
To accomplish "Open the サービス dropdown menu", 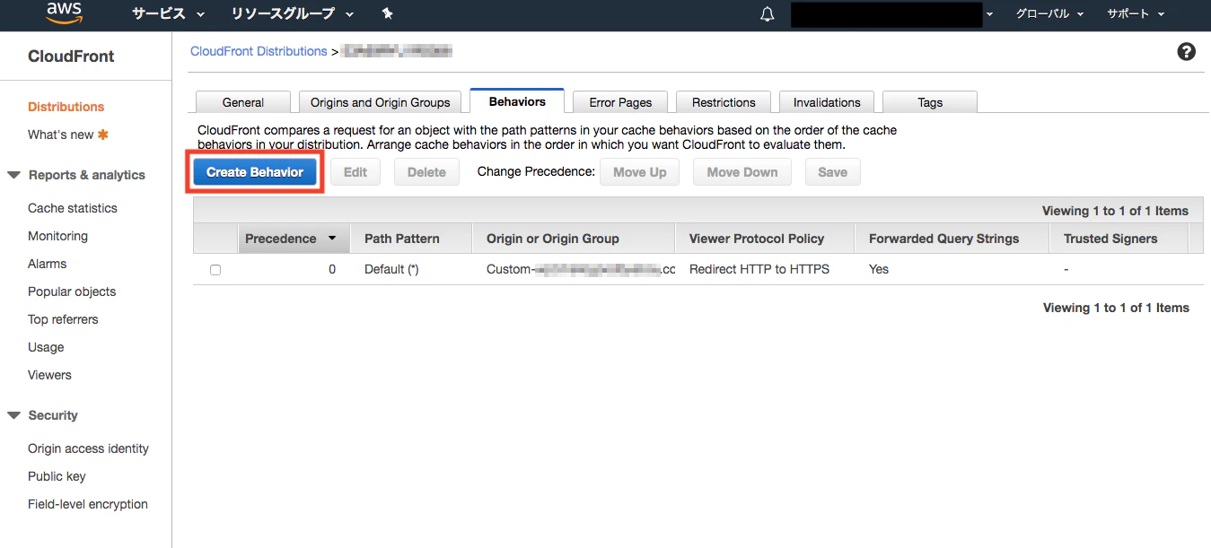I will coord(168,13).
